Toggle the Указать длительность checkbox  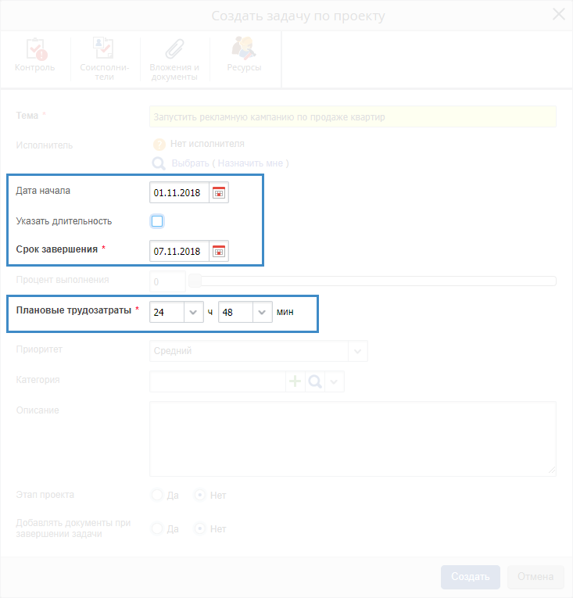click(157, 221)
